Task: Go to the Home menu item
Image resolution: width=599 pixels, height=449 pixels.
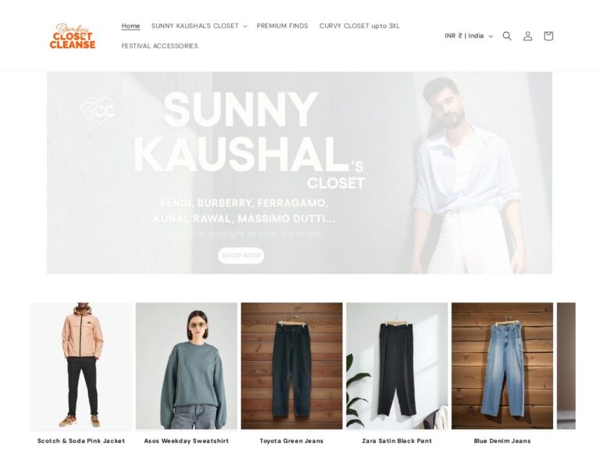Action: (131, 26)
